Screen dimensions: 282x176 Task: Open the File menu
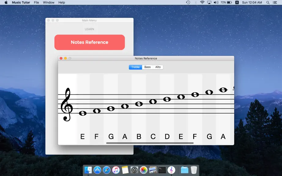tap(36, 2)
